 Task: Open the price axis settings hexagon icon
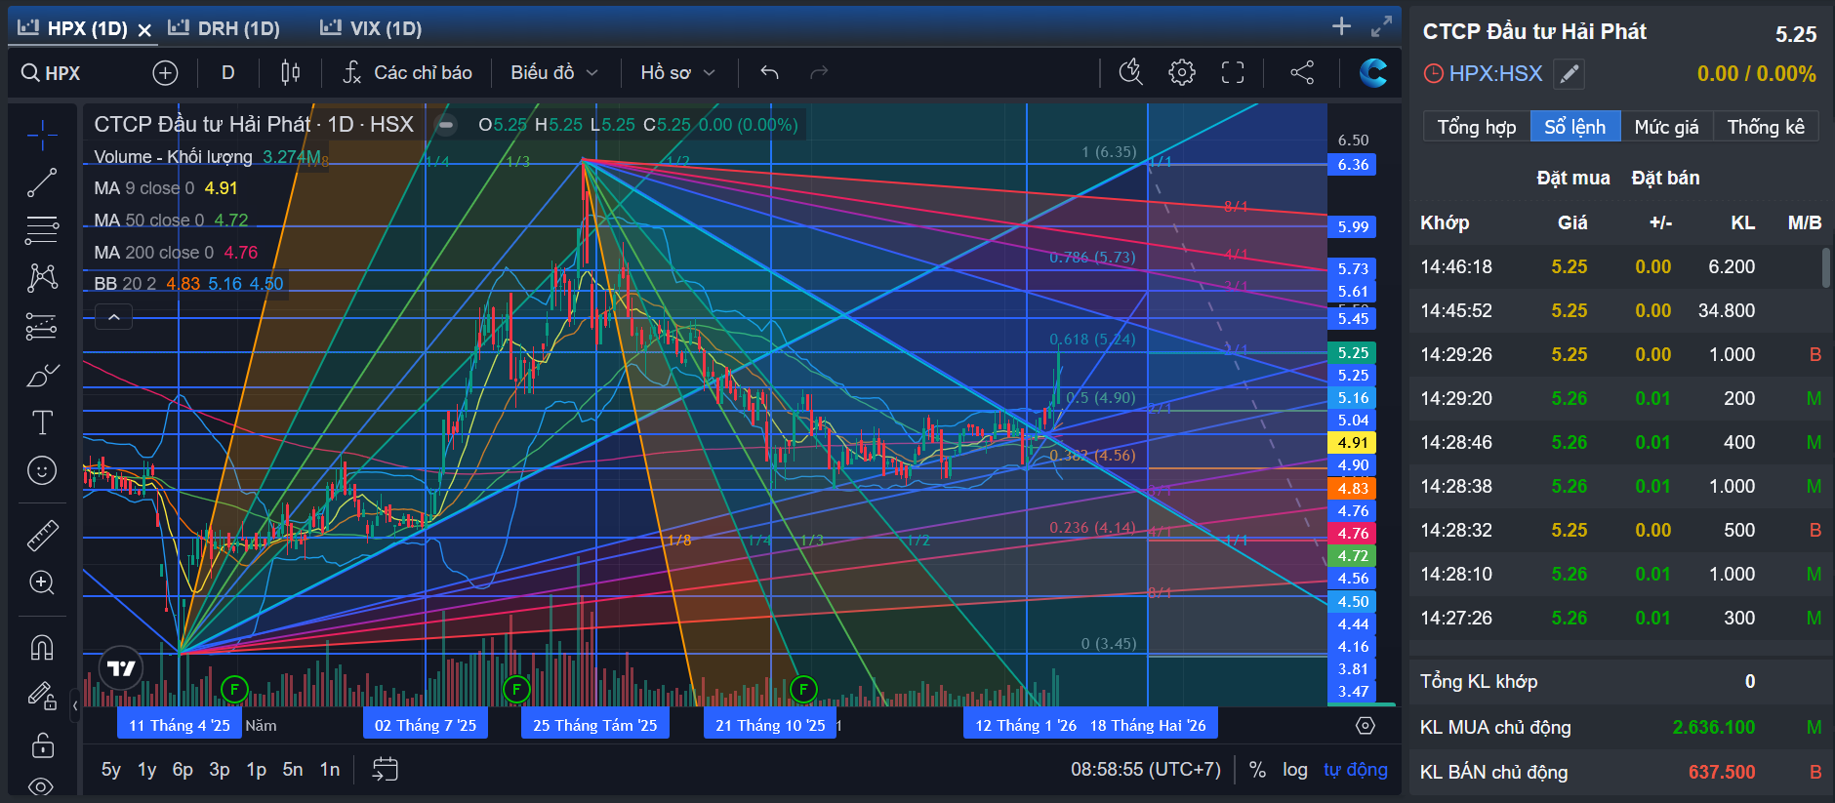[x=1366, y=726]
